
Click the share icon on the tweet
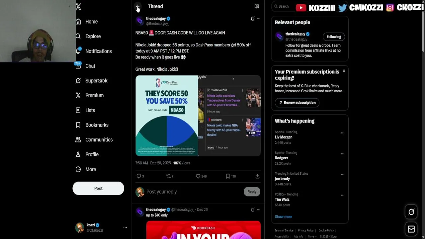257,176
